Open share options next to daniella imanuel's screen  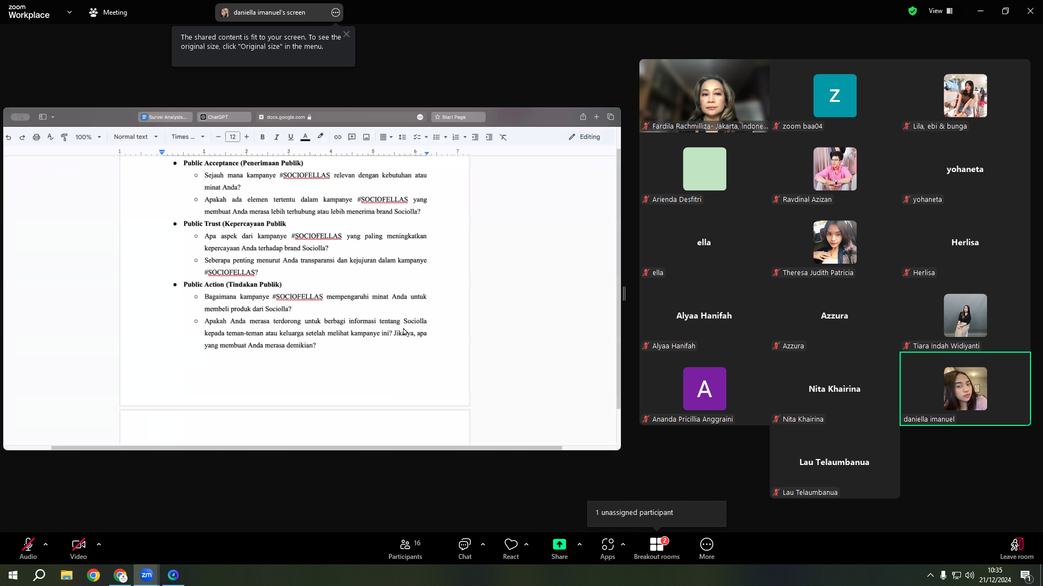click(x=336, y=12)
